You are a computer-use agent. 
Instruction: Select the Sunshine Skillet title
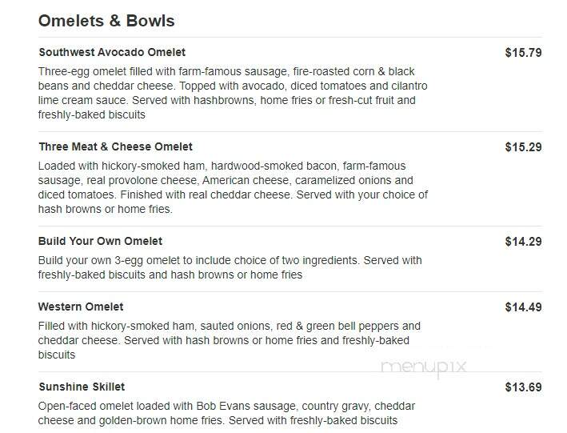(x=82, y=387)
